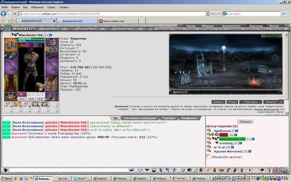Image resolution: width=291 pixels, height=182 pixels.
Task: Go back with the browser Back arrow
Action: point(3,14)
